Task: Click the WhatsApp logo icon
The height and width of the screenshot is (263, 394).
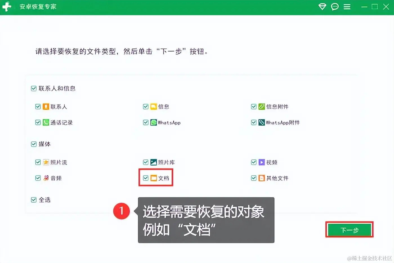Action: click(153, 122)
